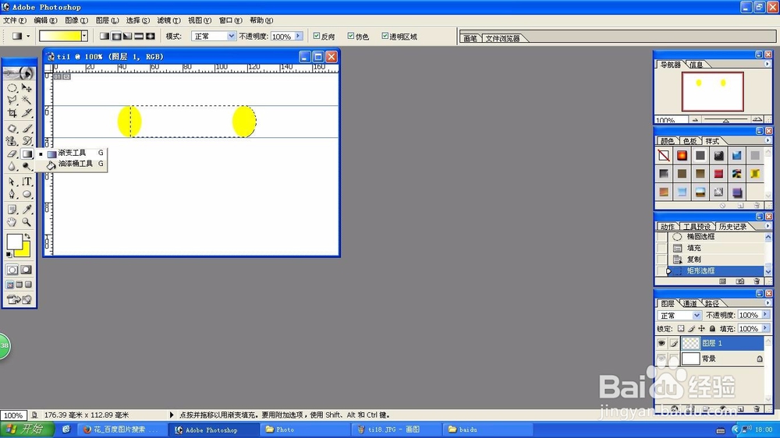Select the Path Selection arrow tool
This screenshot has width=780, height=438.
click(12, 182)
